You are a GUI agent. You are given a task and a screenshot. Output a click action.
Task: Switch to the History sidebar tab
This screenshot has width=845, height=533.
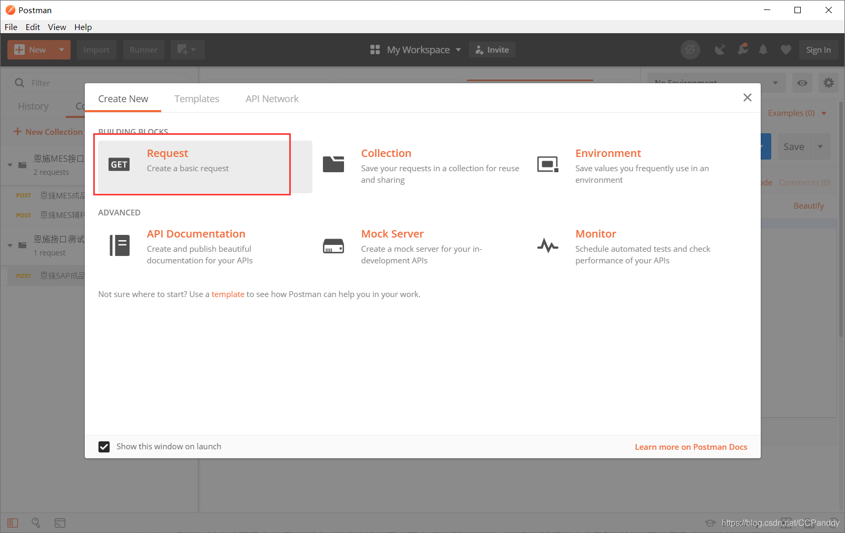pos(33,106)
